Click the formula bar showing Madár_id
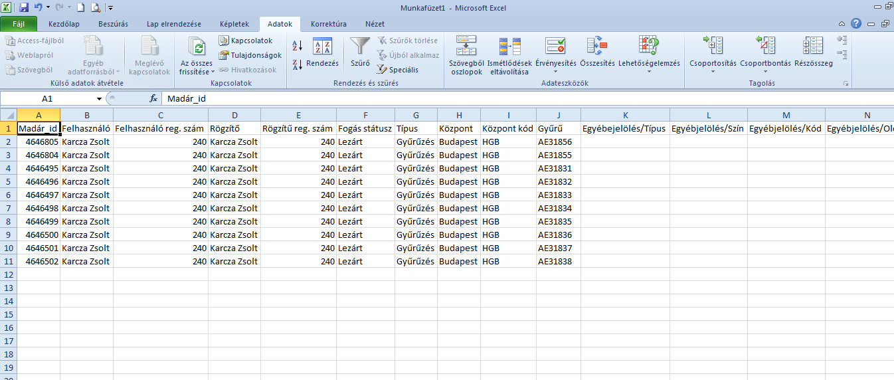Screen dimensions: 894x380 click(x=528, y=98)
